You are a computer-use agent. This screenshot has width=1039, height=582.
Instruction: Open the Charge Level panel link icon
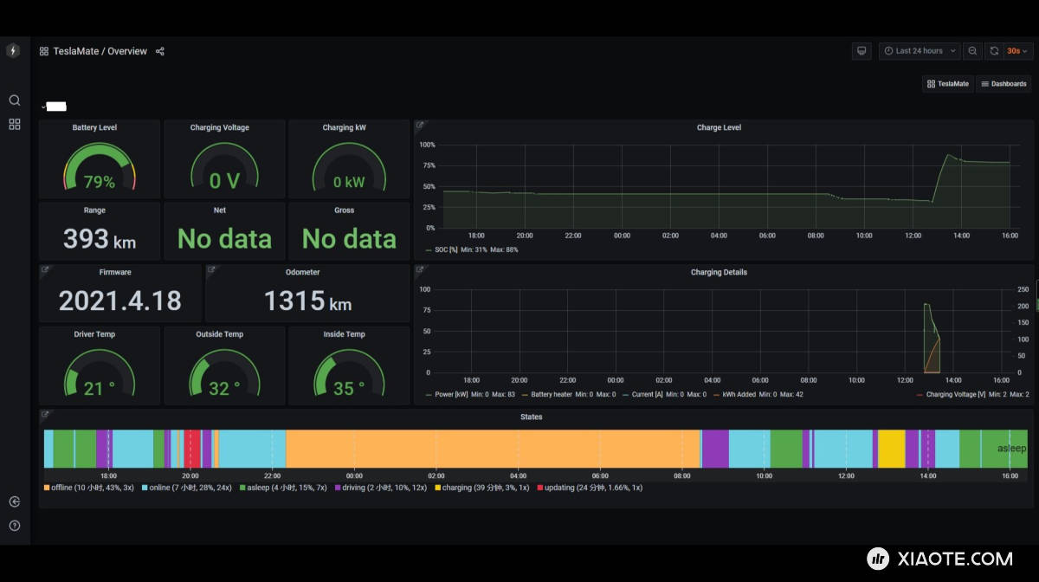(420, 126)
